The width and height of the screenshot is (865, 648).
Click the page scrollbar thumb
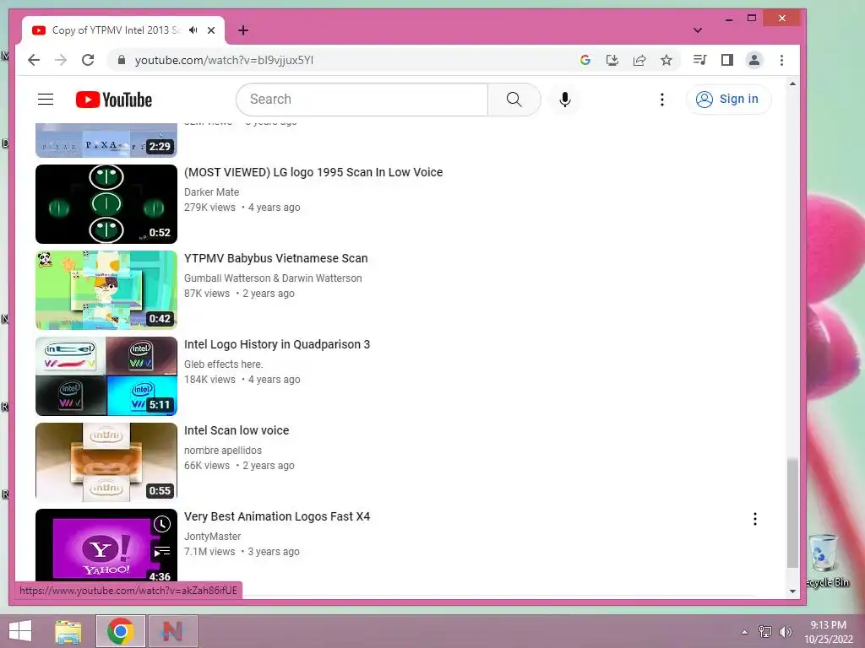tap(792, 512)
